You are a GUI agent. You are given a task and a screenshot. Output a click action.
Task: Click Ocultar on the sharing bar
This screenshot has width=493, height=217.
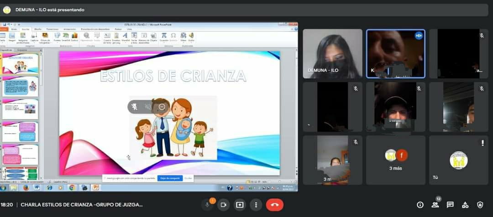click(188, 178)
